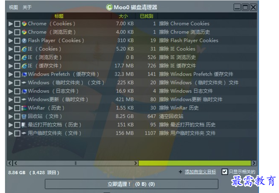This screenshot has width=279, height=193.
Task: Check the Windows更新 (临时文件) checkbox
Action: [x=17, y=100]
